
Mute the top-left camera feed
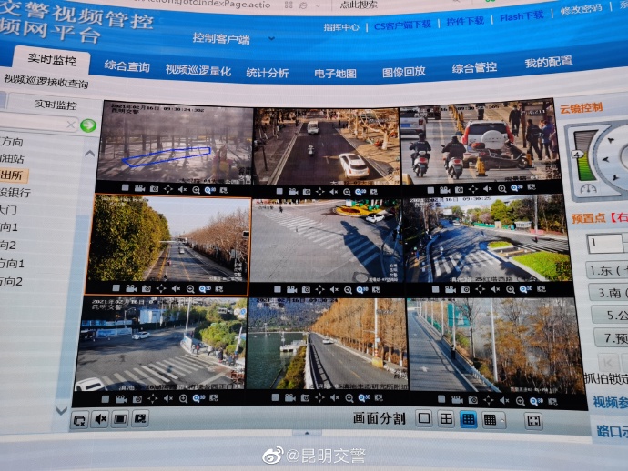point(181,189)
